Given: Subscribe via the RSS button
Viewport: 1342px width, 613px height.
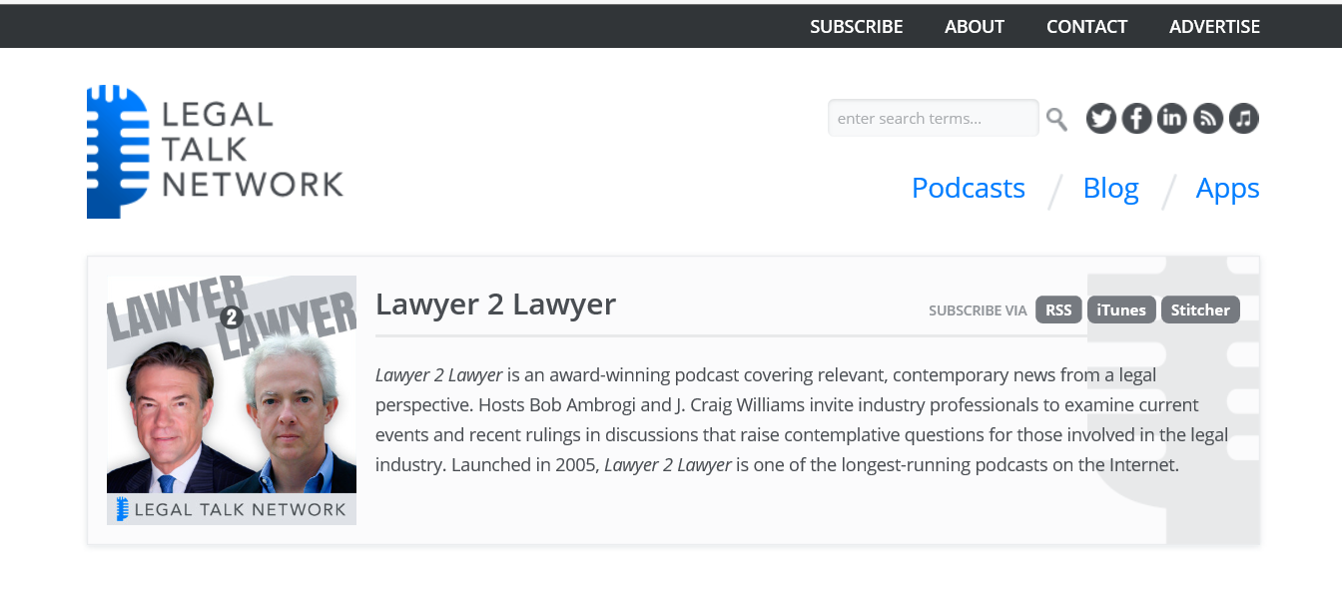Looking at the screenshot, I should [1058, 309].
